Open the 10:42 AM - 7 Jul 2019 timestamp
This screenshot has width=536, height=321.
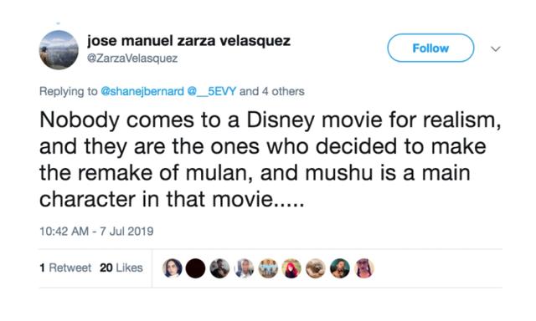pos(96,232)
